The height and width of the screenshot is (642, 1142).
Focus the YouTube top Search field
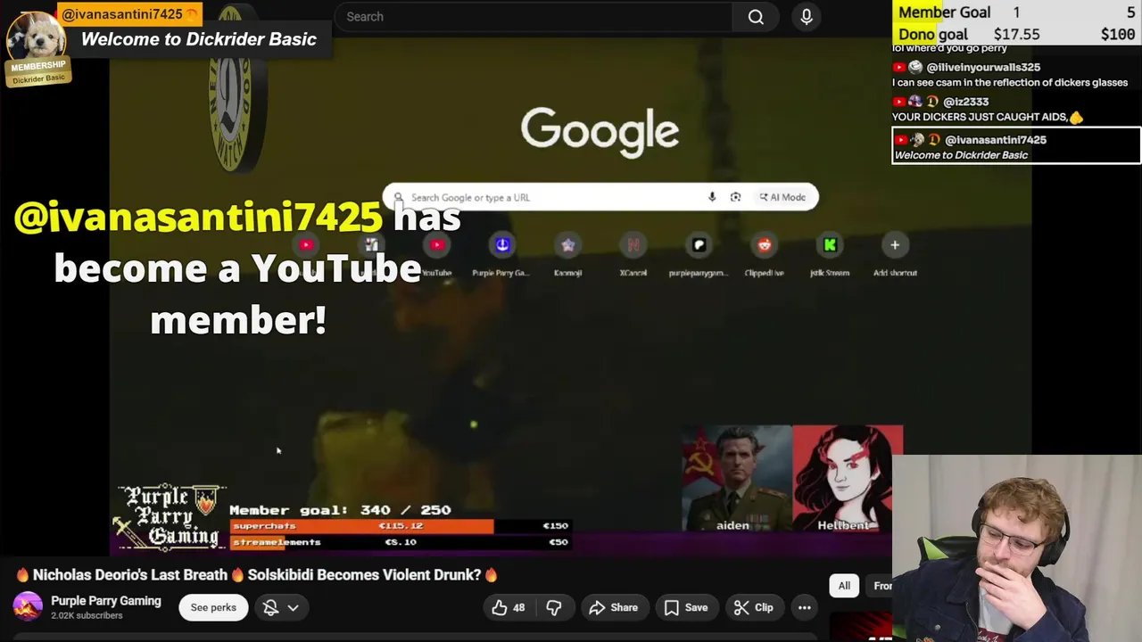click(x=534, y=17)
